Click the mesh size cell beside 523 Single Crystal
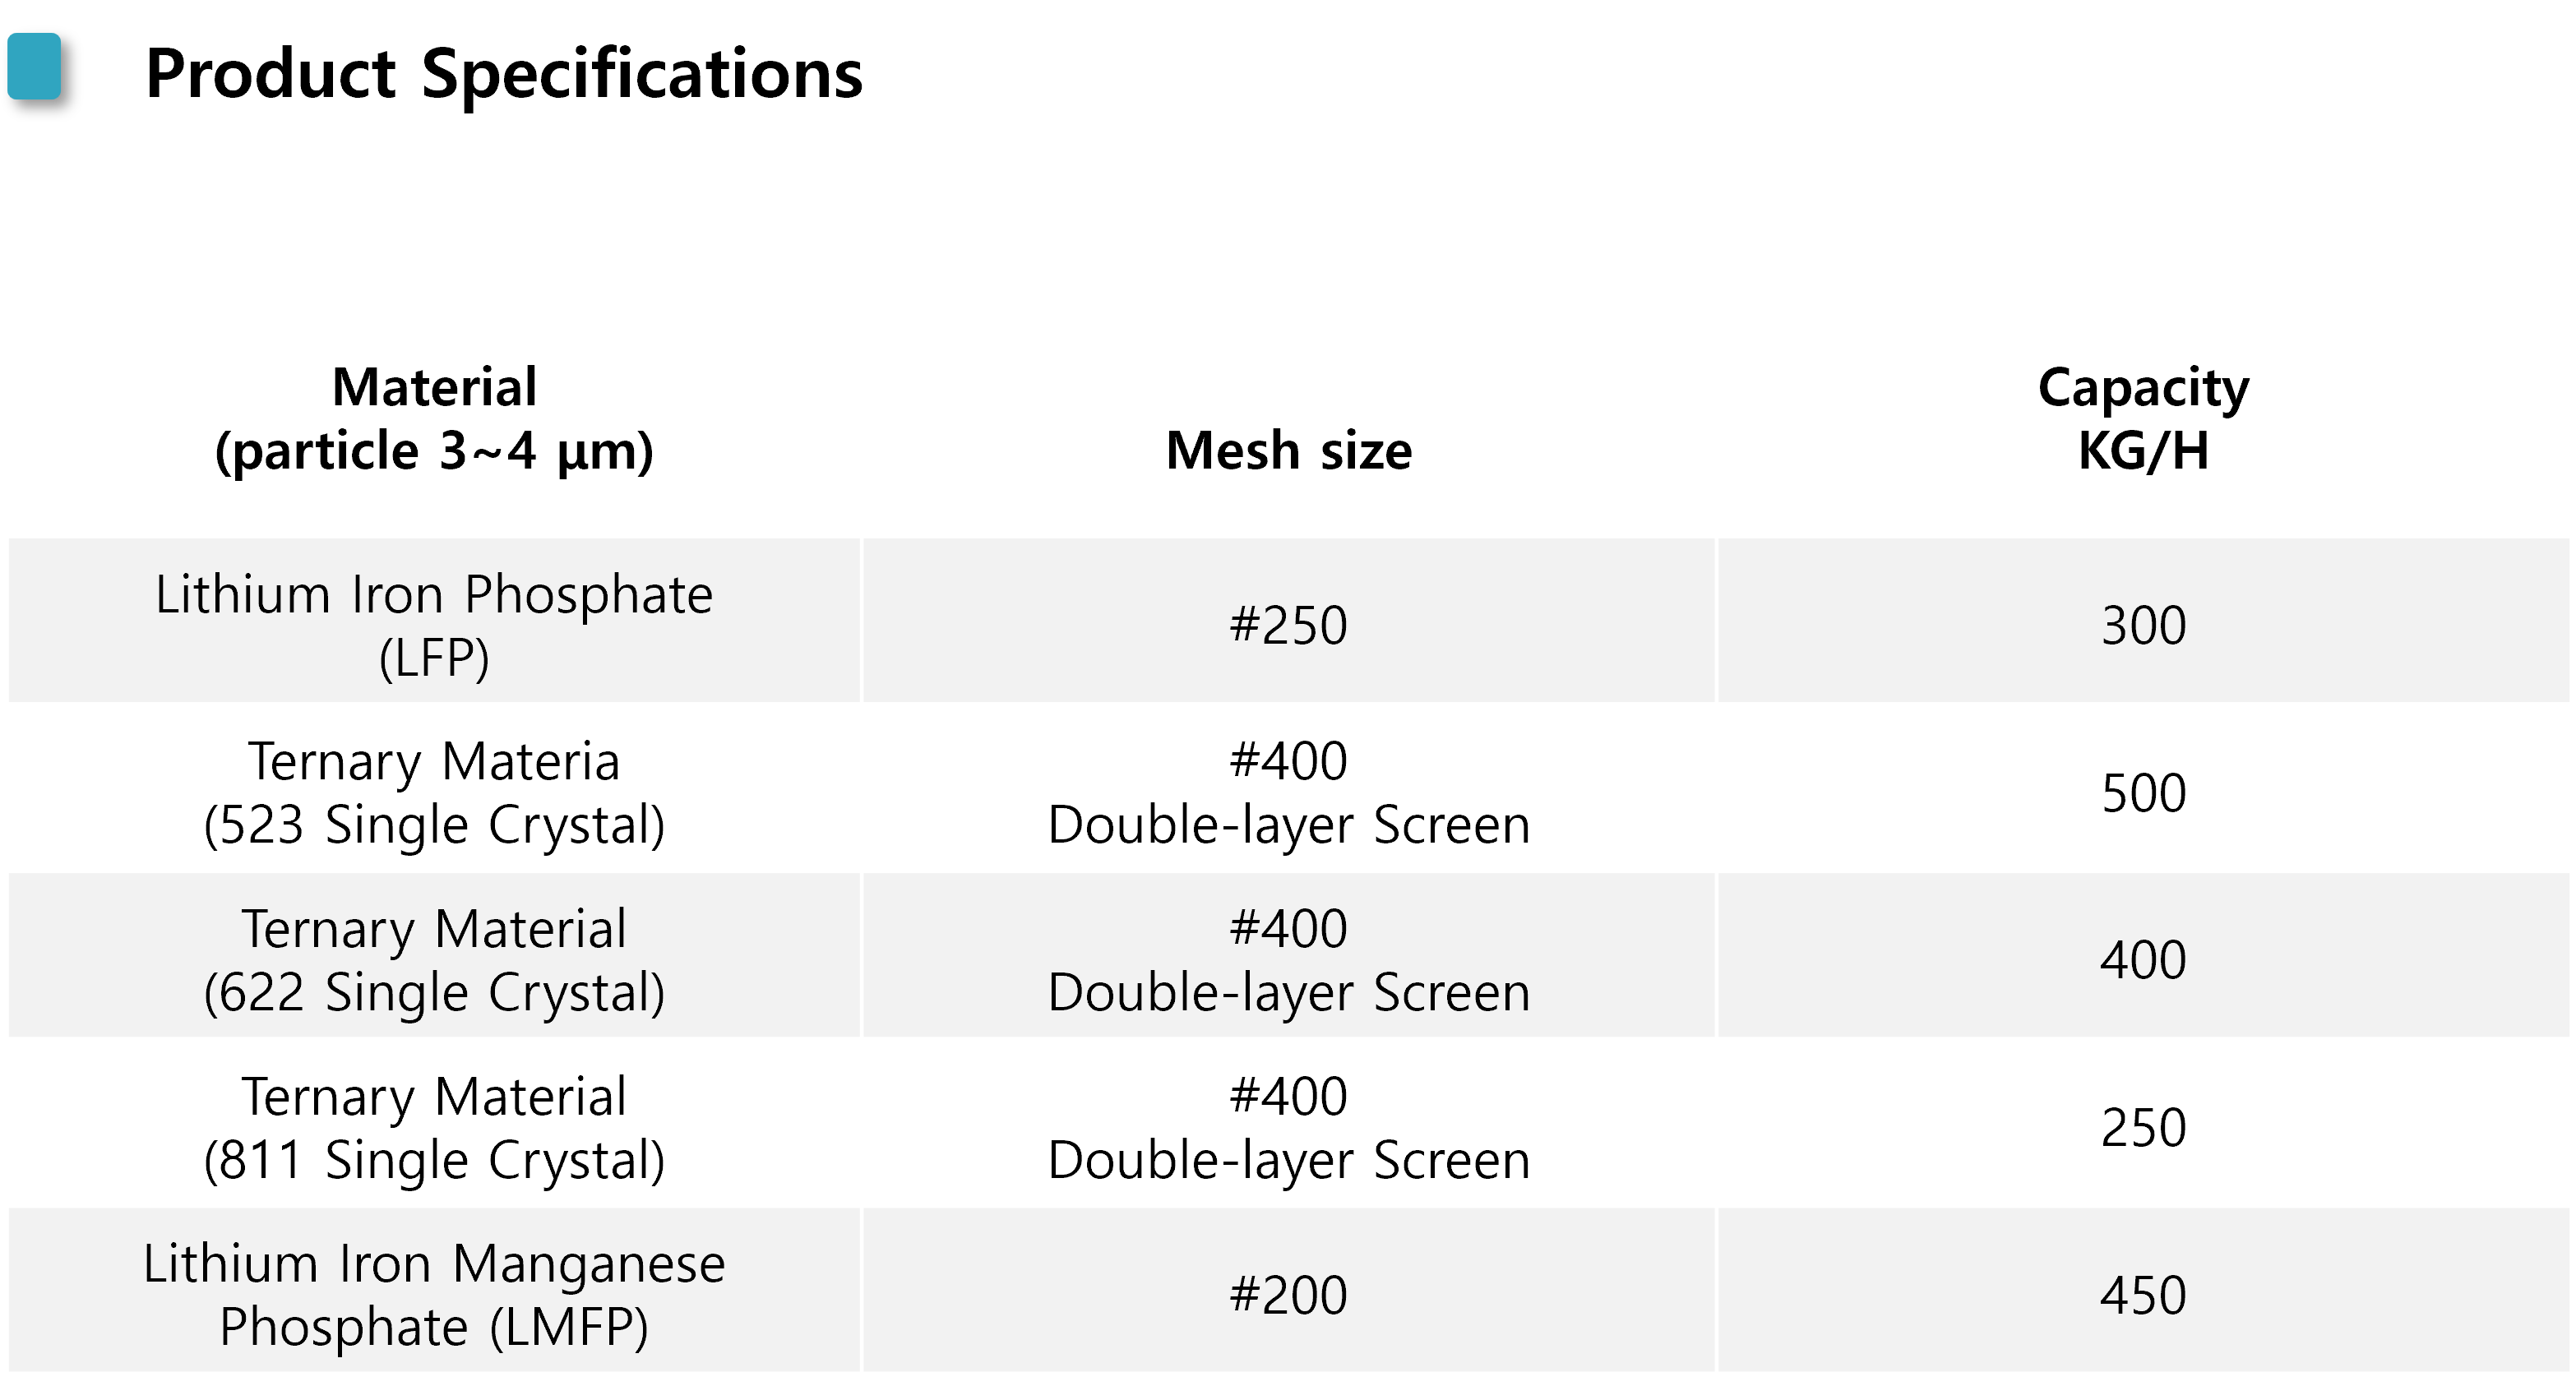The width and height of the screenshot is (2576, 1386). click(x=1288, y=792)
